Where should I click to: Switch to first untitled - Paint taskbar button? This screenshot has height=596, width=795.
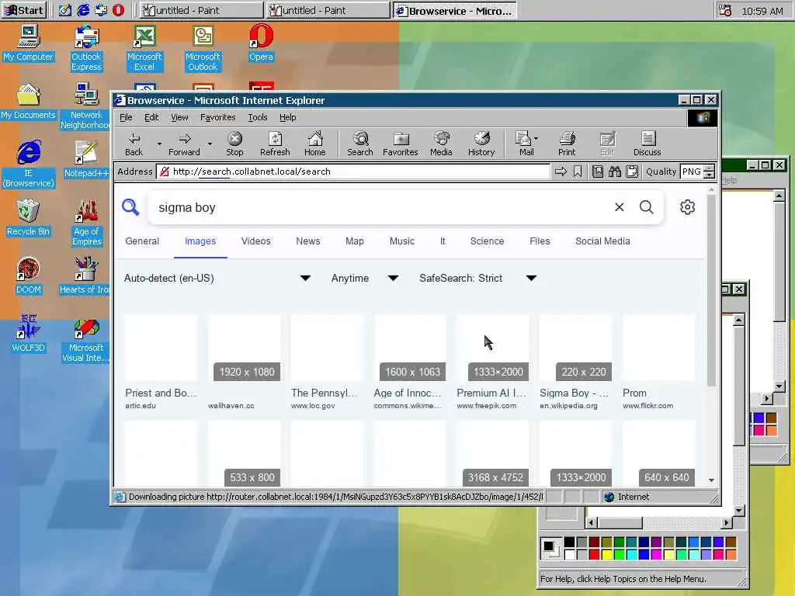[x=201, y=10]
